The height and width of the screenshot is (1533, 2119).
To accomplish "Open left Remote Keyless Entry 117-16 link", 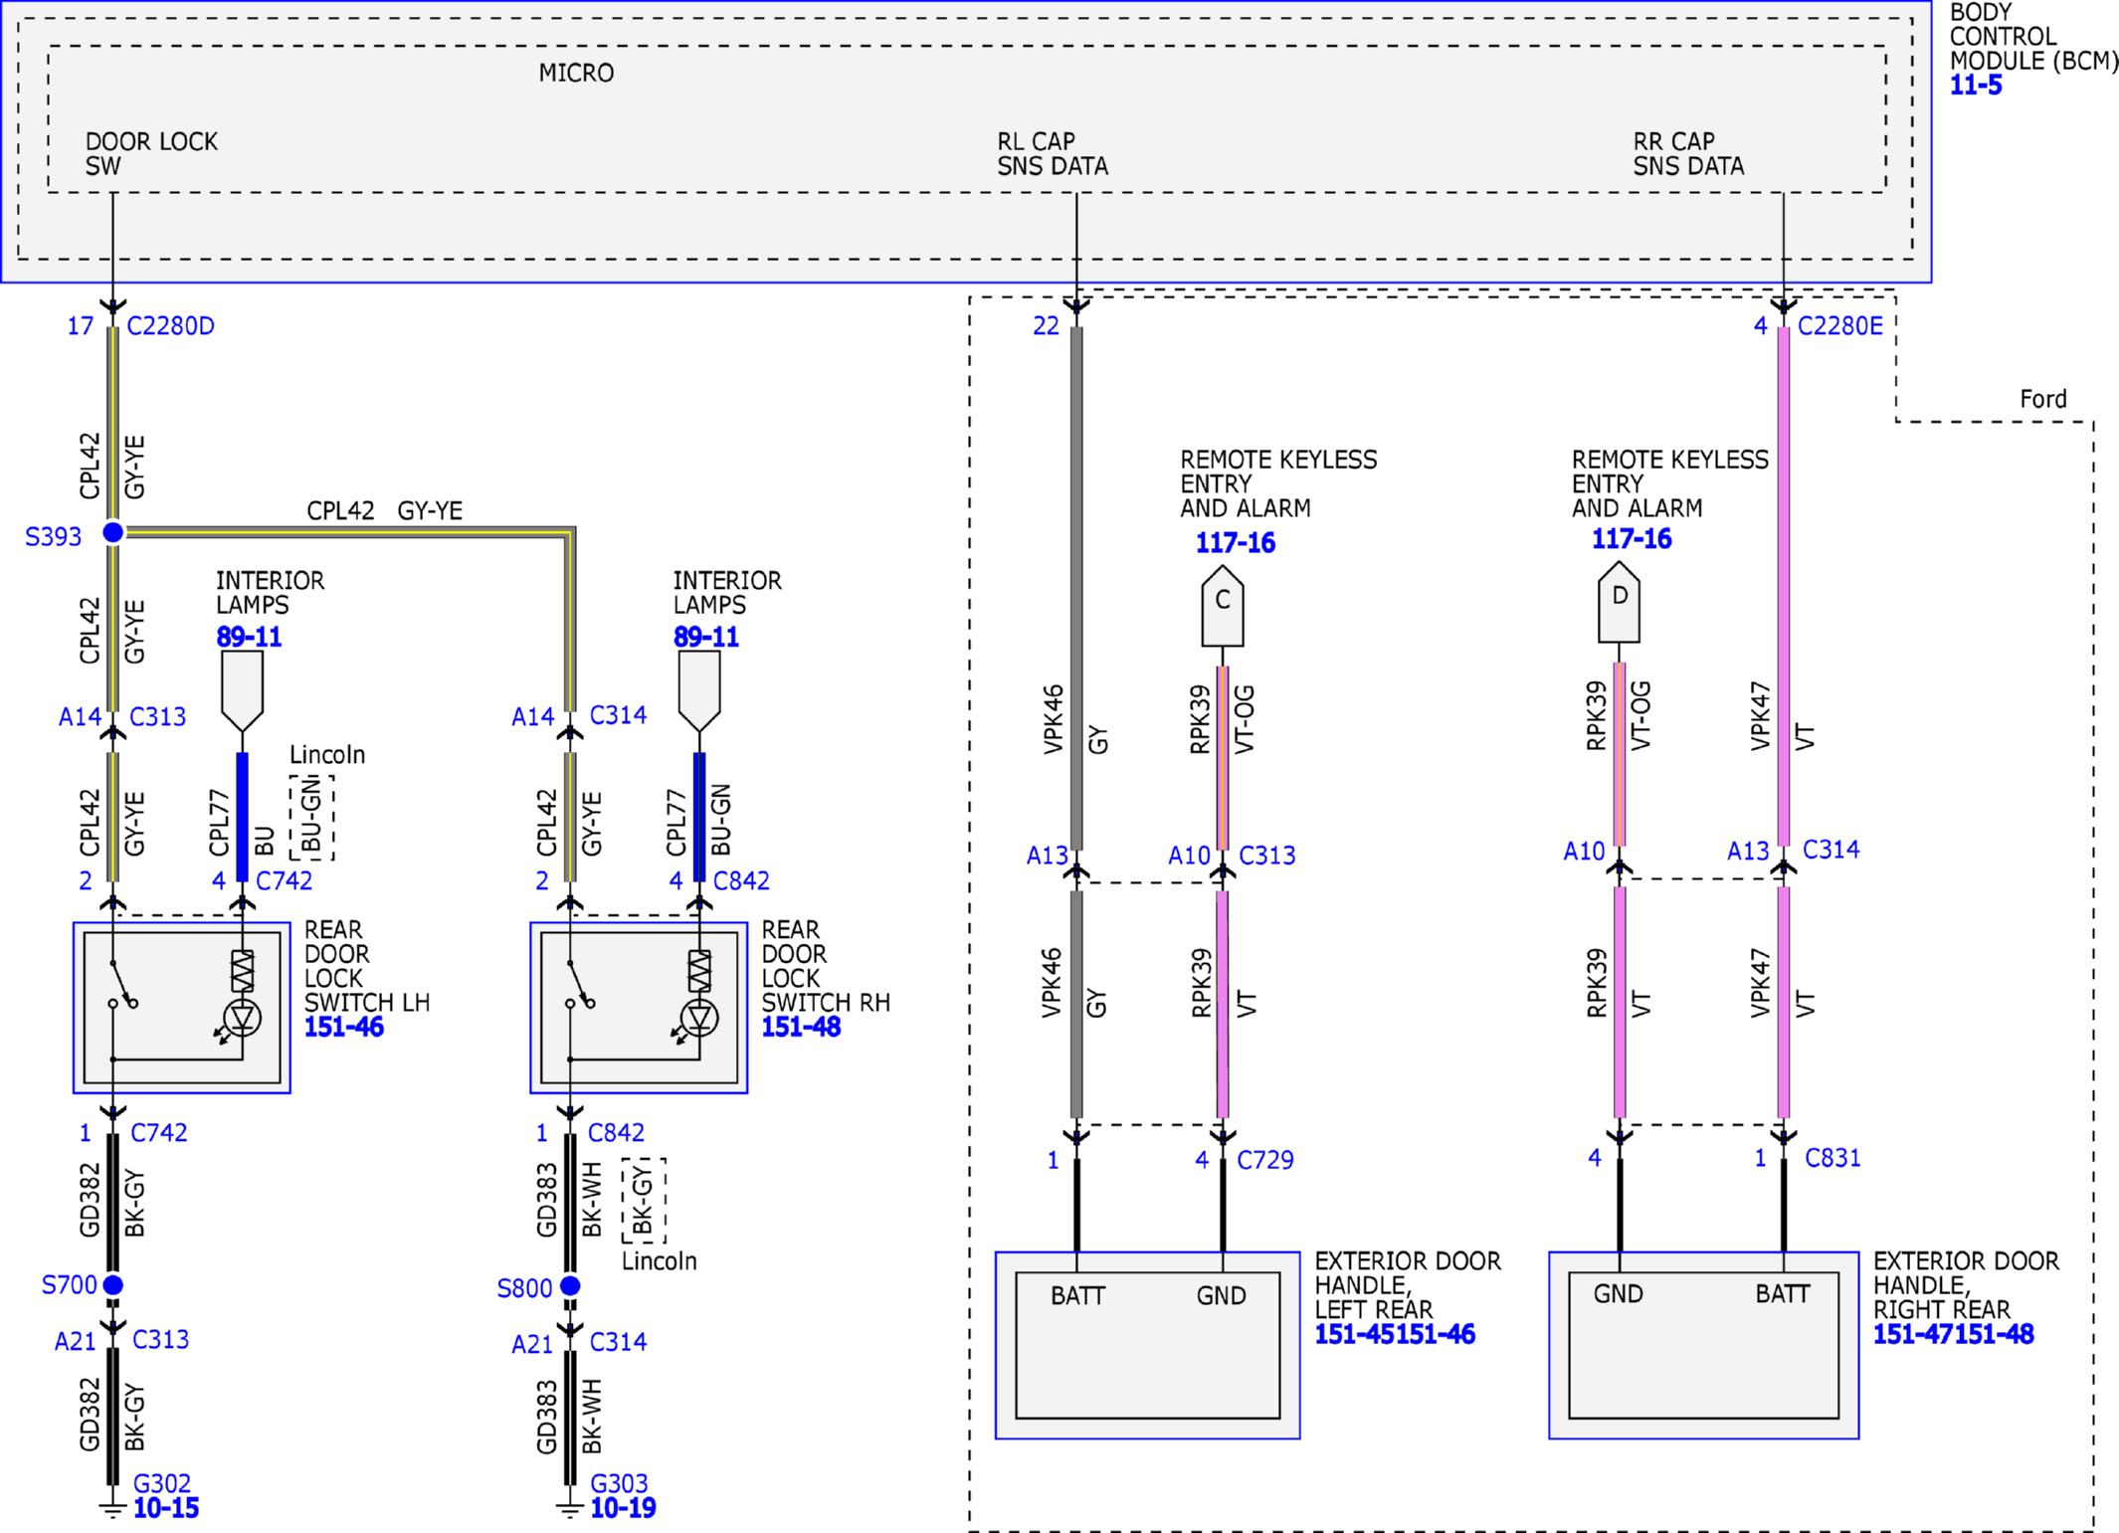I will (x=1236, y=543).
